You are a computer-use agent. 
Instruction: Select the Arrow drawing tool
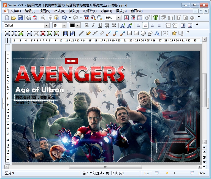(x=102, y=33)
